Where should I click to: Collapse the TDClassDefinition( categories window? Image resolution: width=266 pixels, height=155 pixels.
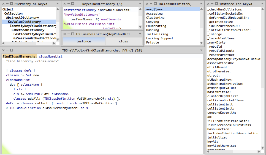pyautogui.click(x=151, y=4)
